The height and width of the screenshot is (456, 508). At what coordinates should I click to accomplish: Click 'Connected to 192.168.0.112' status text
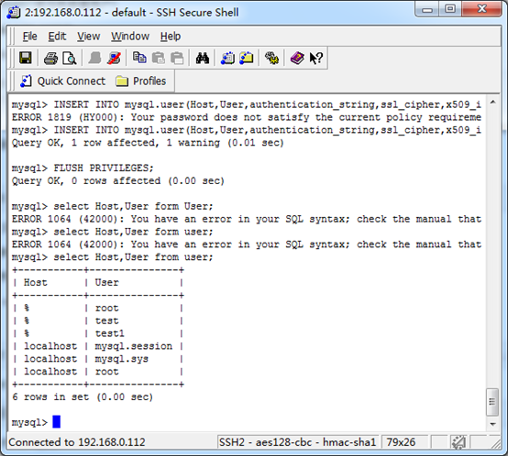pos(77,442)
